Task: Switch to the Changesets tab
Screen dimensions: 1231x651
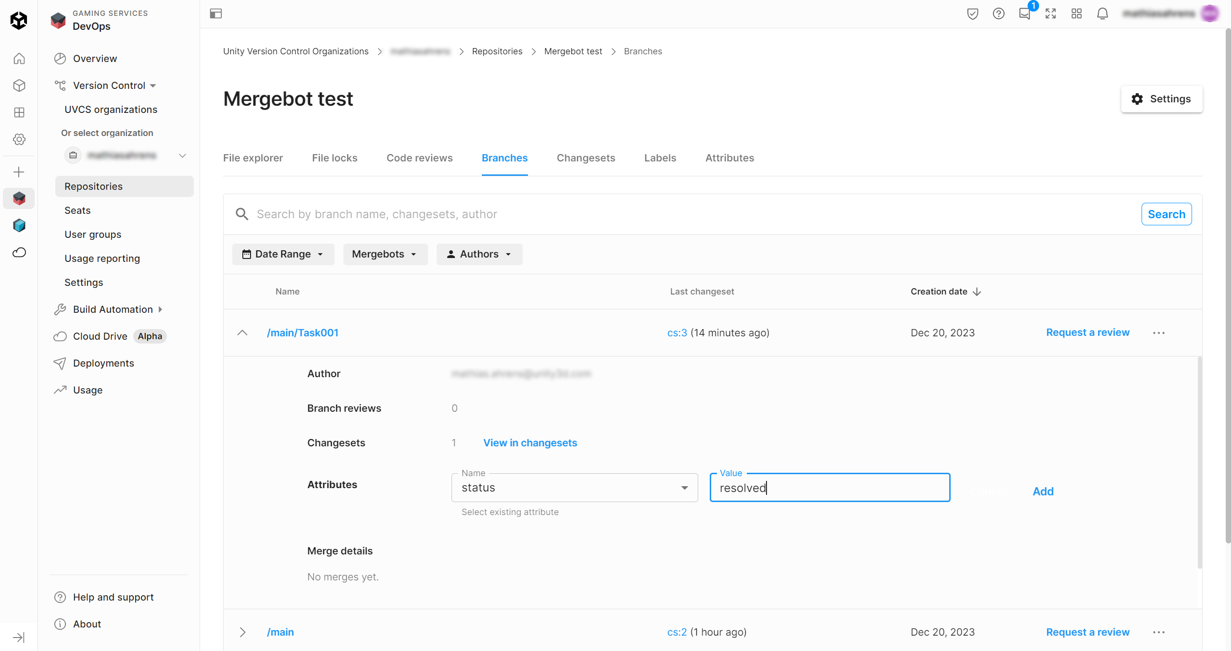Action: coord(586,158)
